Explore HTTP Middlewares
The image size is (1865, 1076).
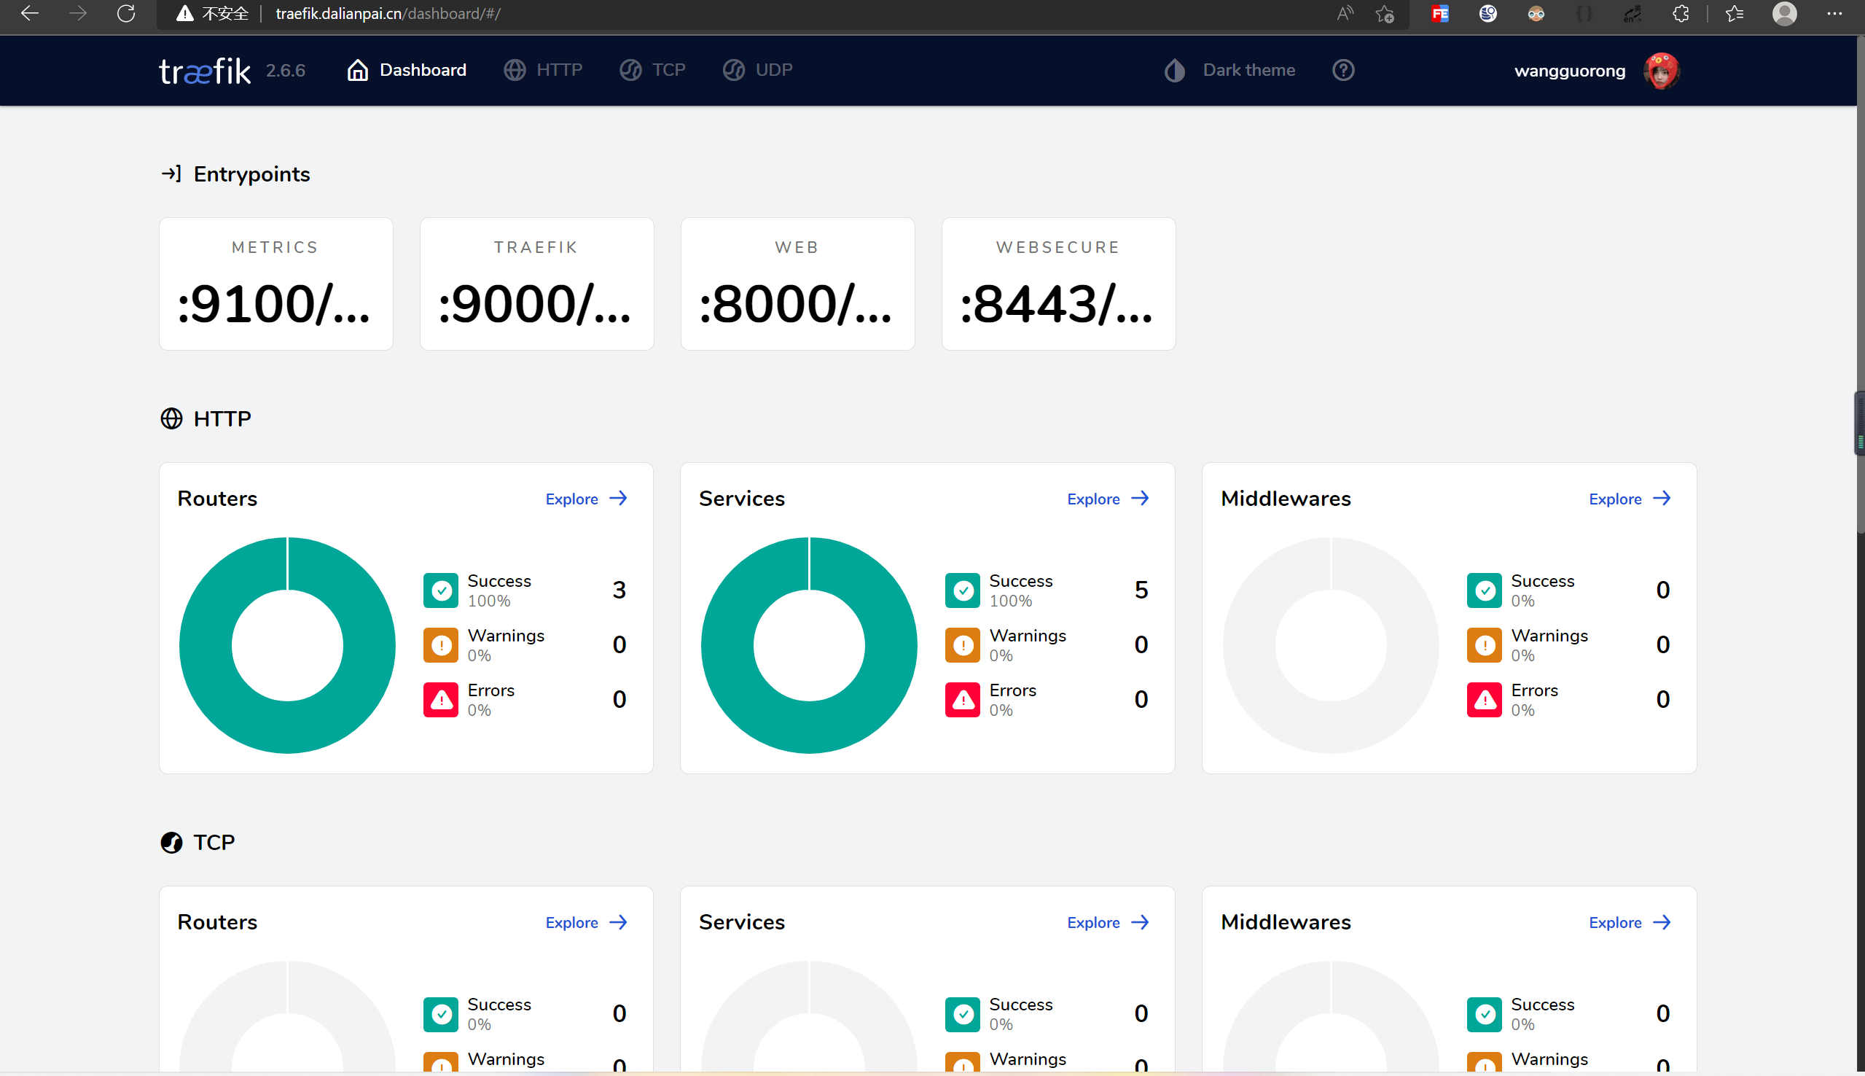tap(1630, 499)
